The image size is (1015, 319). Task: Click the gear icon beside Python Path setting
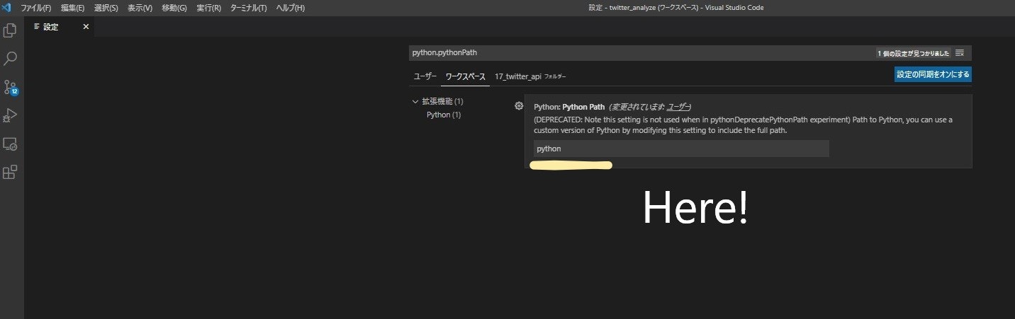click(x=519, y=105)
